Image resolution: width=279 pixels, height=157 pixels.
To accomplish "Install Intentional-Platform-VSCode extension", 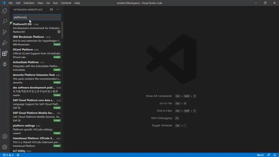I will (x=57, y=146).
